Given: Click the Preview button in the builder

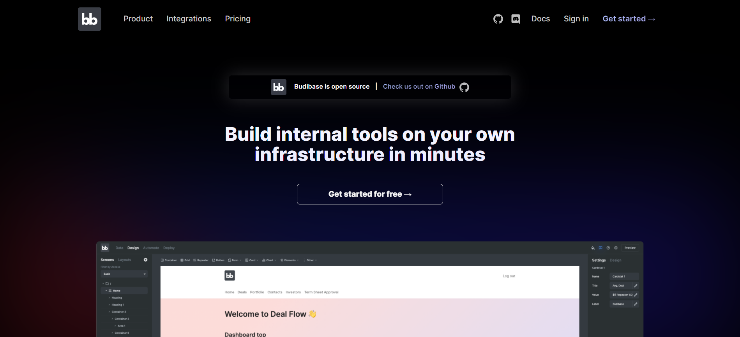Looking at the screenshot, I should click(630, 248).
